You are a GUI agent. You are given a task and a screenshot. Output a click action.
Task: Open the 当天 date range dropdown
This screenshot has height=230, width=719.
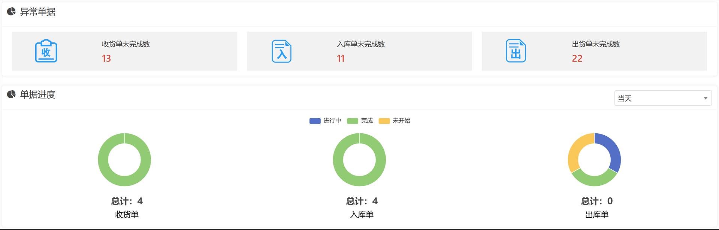[663, 98]
